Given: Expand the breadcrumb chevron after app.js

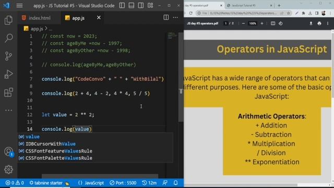Looking at the screenshot, I should [x=46, y=28].
